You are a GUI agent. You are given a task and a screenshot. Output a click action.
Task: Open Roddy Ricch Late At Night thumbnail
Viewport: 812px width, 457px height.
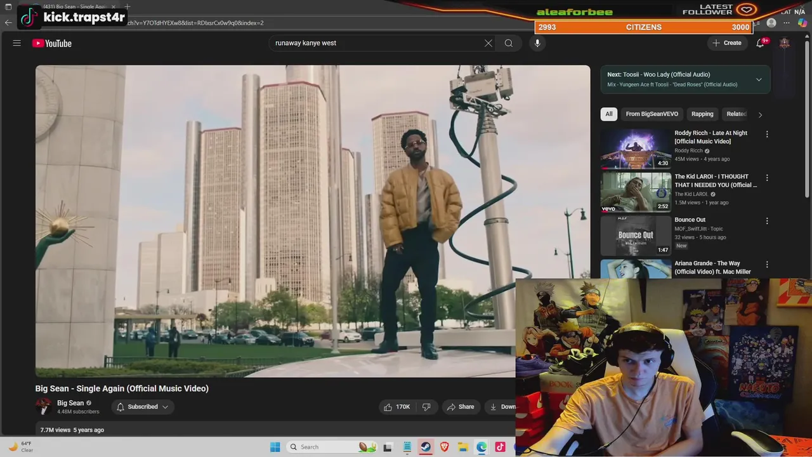tap(636, 149)
